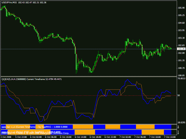186x139 pixels.
Task: Click the 6 Oct 02:00 time label
Action: coord(36,137)
